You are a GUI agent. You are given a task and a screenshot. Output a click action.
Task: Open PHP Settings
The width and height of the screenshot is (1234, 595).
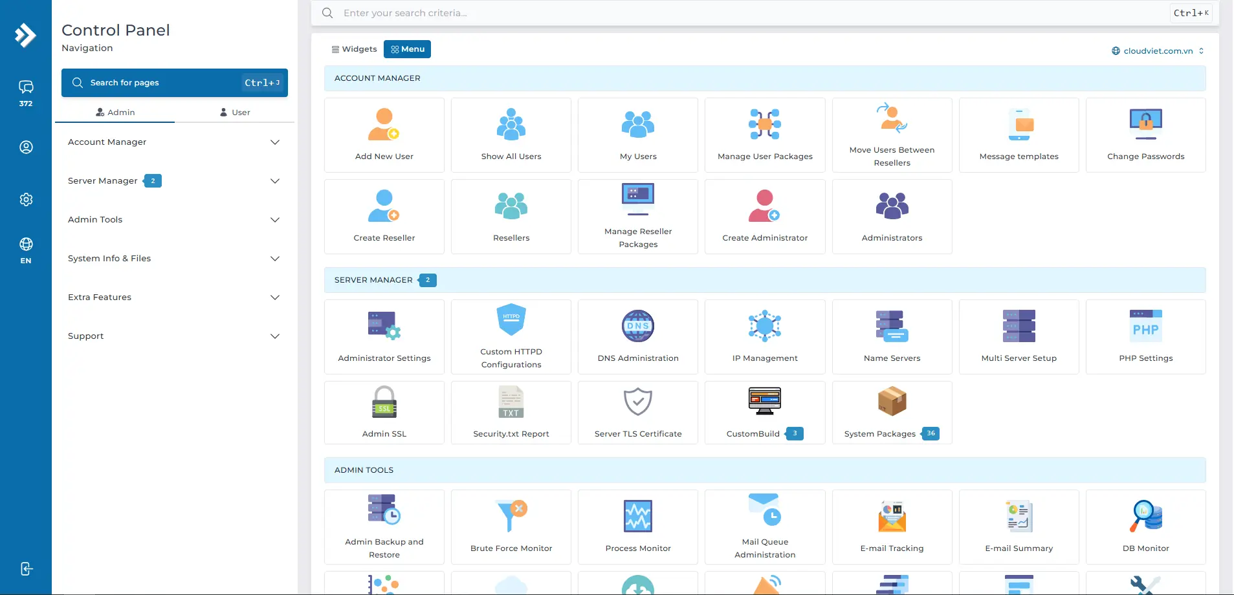pos(1145,336)
